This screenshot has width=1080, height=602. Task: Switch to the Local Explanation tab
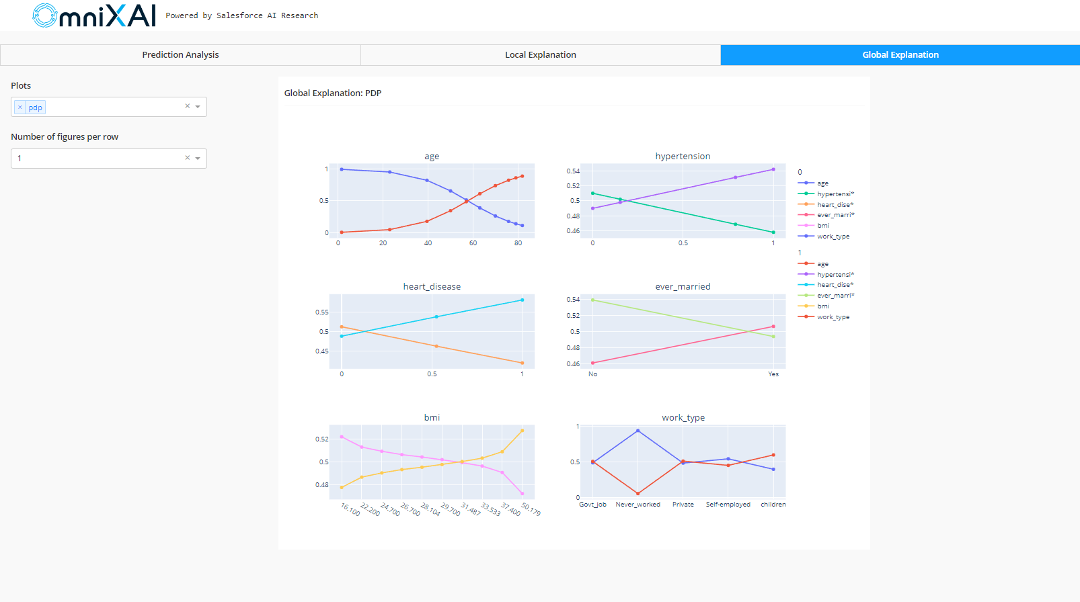(x=541, y=55)
